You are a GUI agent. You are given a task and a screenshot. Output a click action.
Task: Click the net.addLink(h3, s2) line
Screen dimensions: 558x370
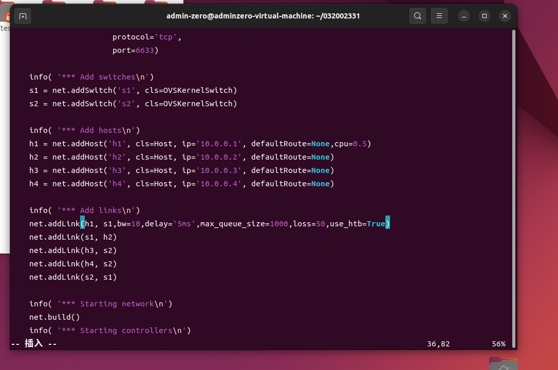pyautogui.click(x=73, y=250)
